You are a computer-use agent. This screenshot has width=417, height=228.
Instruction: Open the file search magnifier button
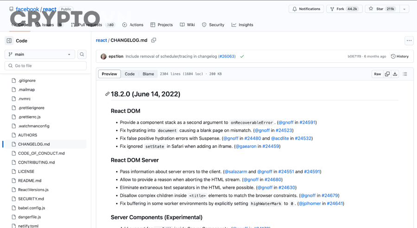tap(82, 54)
